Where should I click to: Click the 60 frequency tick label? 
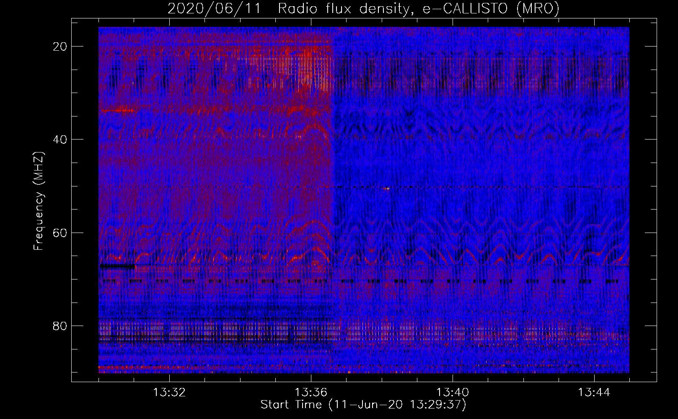pos(60,233)
